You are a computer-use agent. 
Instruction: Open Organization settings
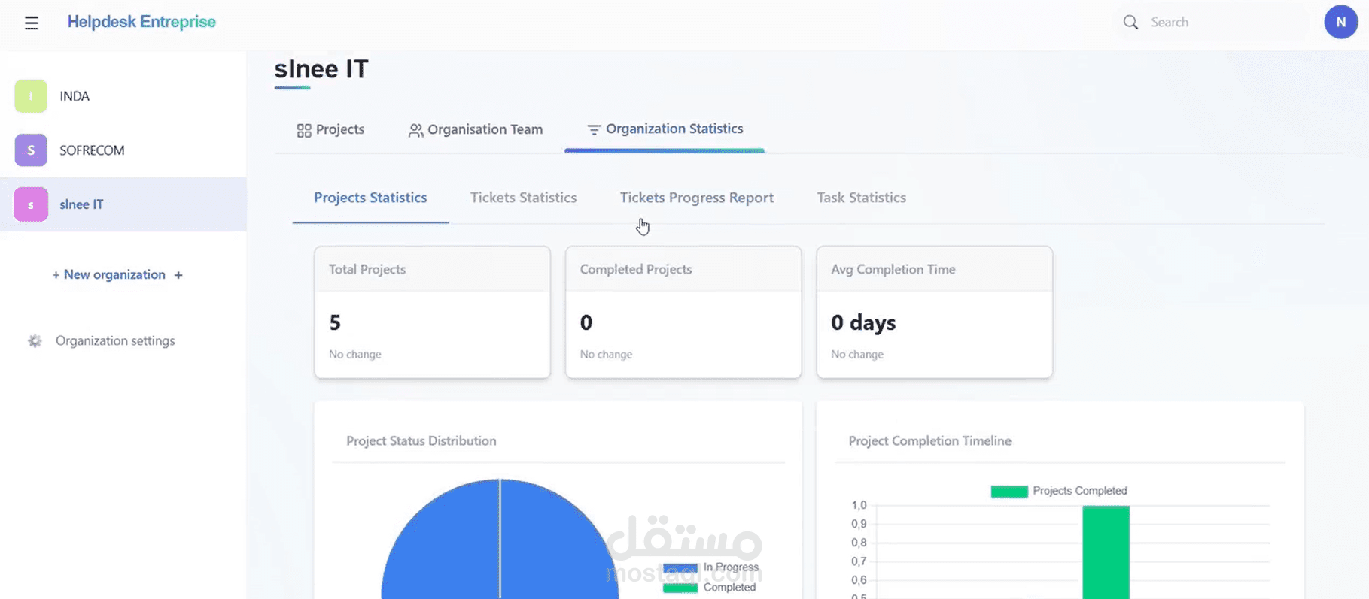click(115, 341)
